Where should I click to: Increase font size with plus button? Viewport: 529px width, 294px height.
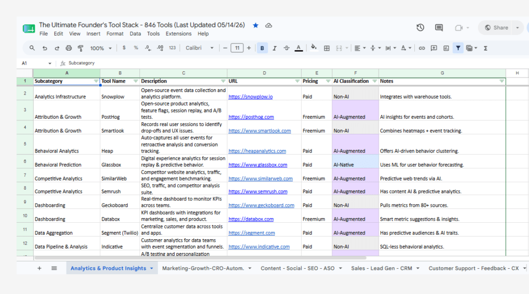click(x=248, y=48)
